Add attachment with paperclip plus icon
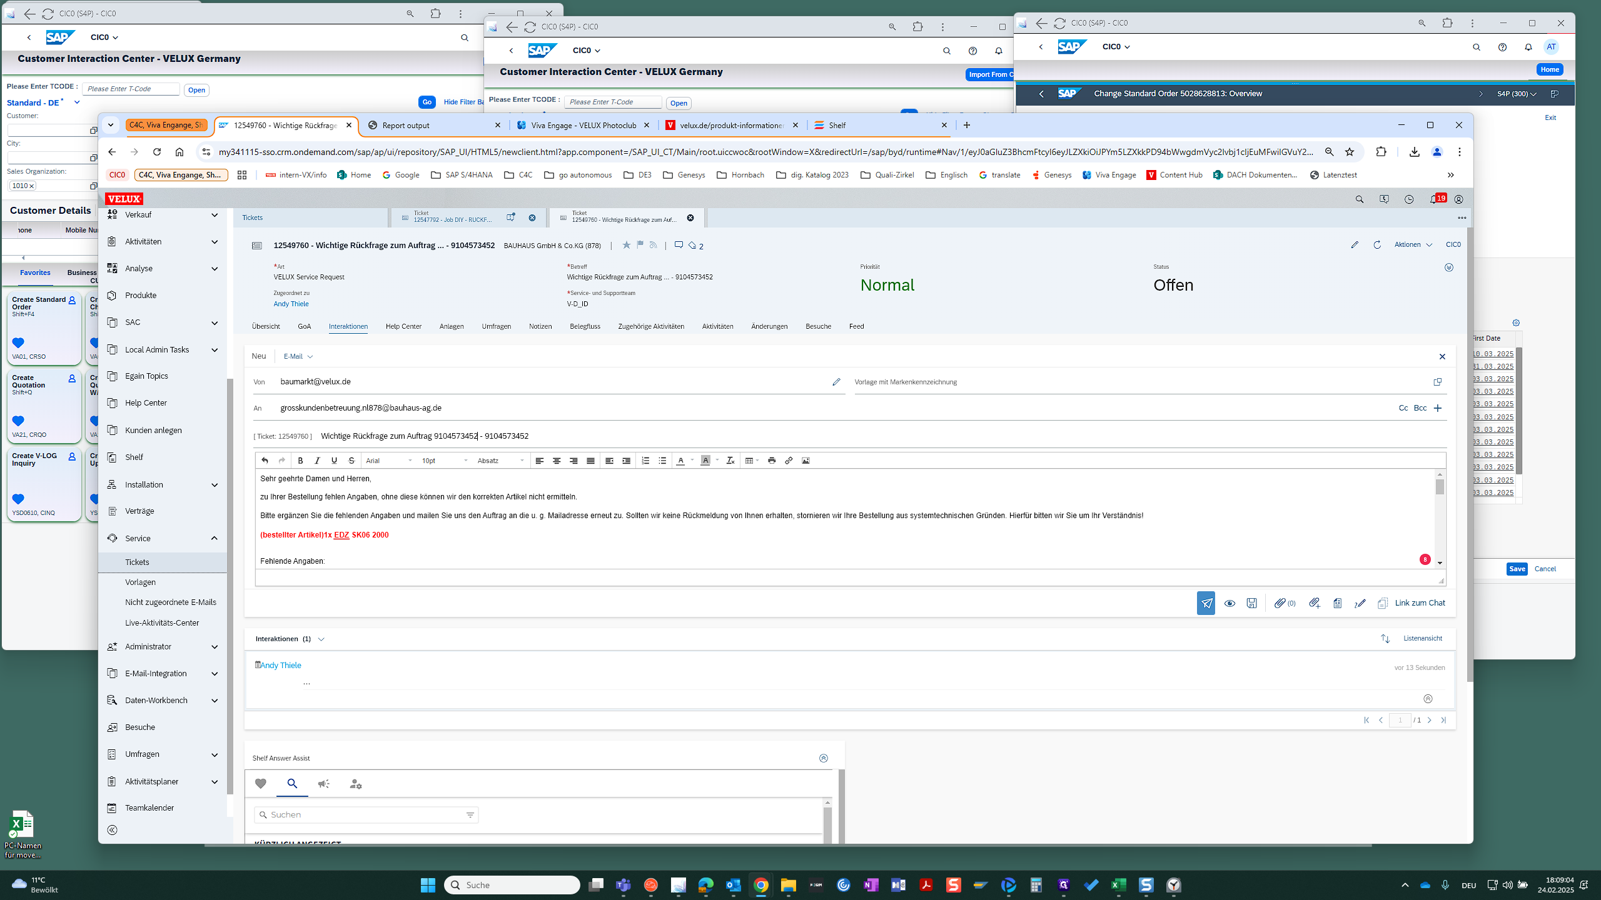Image resolution: width=1601 pixels, height=900 pixels. [1315, 603]
